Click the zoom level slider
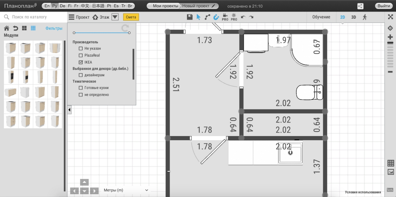Image resolution: width=396 pixels, height=197 pixels. (390, 54)
